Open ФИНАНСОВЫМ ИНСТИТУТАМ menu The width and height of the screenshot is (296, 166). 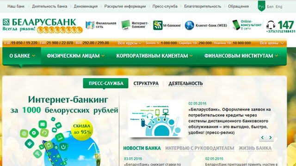click(241, 56)
